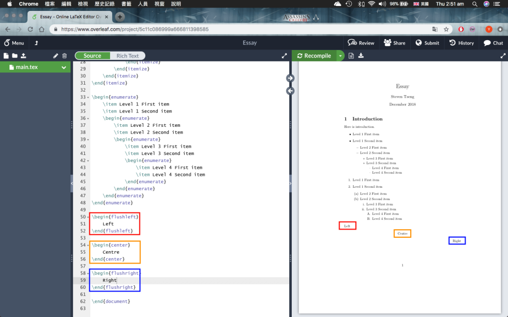Fold the flushright block at line 58
This screenshot has height=317, width=508.
point(88,273)
